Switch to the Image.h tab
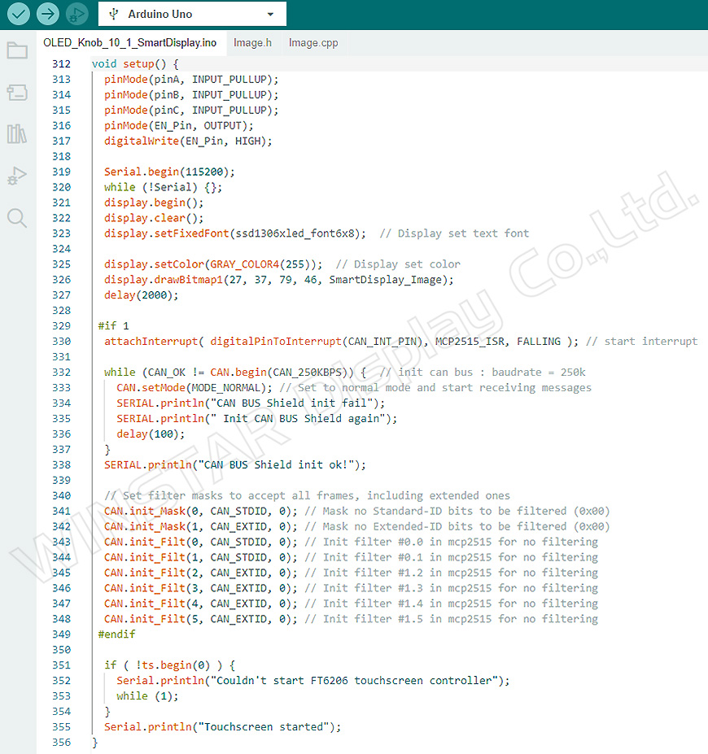The height and width of the screenshot is (754, 708). tap(252, 43)
